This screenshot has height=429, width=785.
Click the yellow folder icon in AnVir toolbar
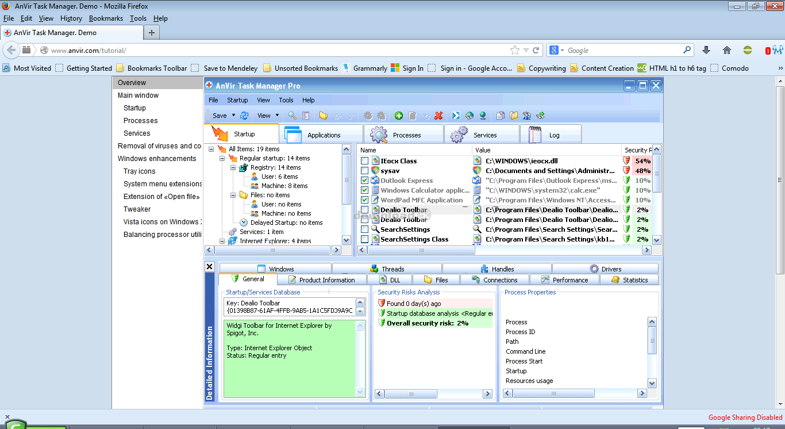(x=324, y=116)
